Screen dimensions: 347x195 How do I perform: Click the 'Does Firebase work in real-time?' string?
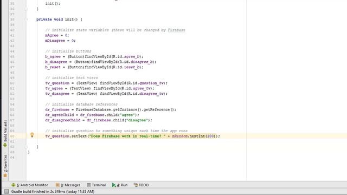pos(127,136)
